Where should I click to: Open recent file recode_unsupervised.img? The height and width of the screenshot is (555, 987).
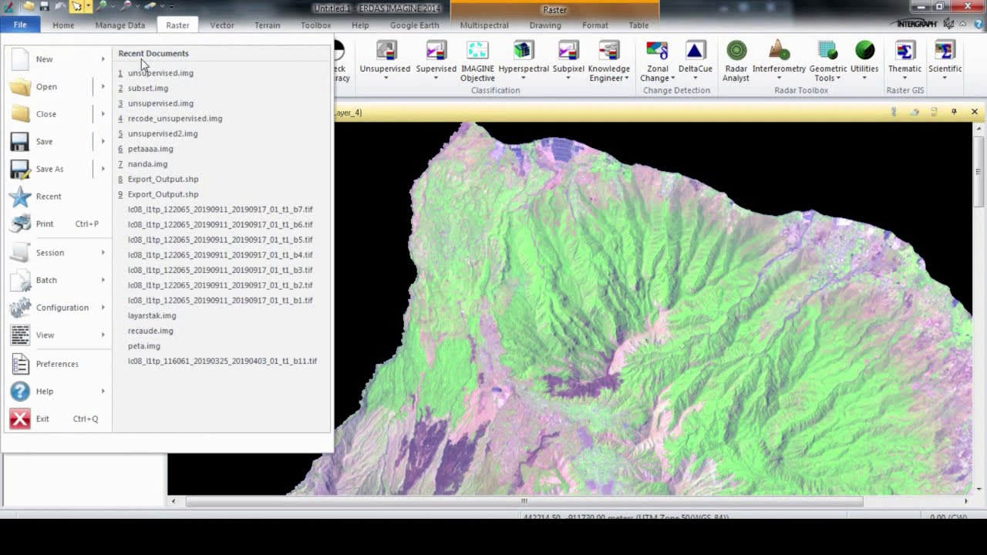[175, 119]
